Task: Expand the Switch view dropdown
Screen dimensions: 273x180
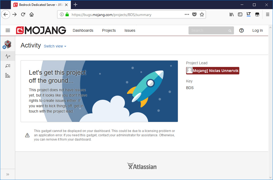Action: pos(55,46)
